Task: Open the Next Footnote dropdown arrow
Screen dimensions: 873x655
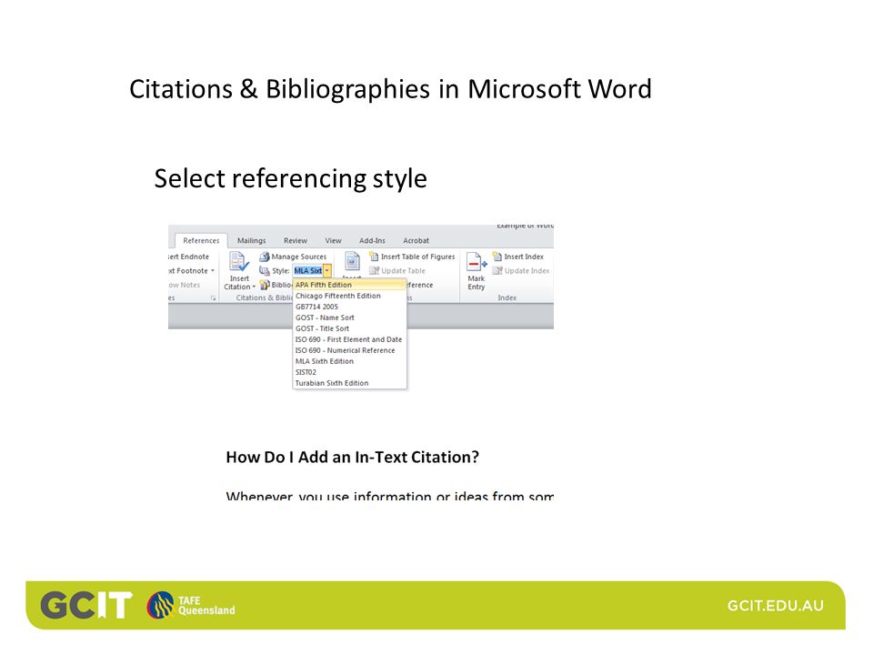Action: (x=212, y=271)
